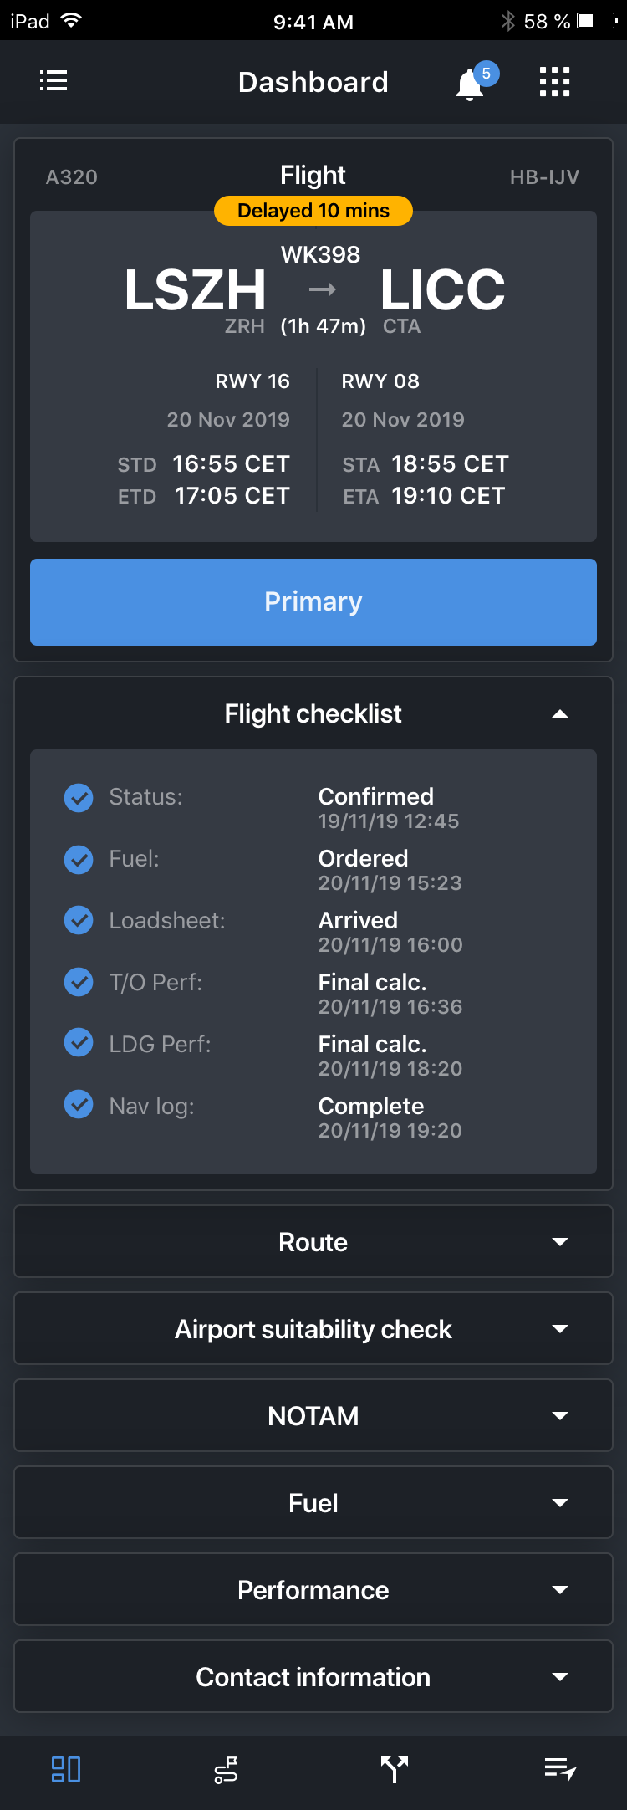Tap the Delayed 10 mins badge
627x1810 pixels.
point(313,211)
